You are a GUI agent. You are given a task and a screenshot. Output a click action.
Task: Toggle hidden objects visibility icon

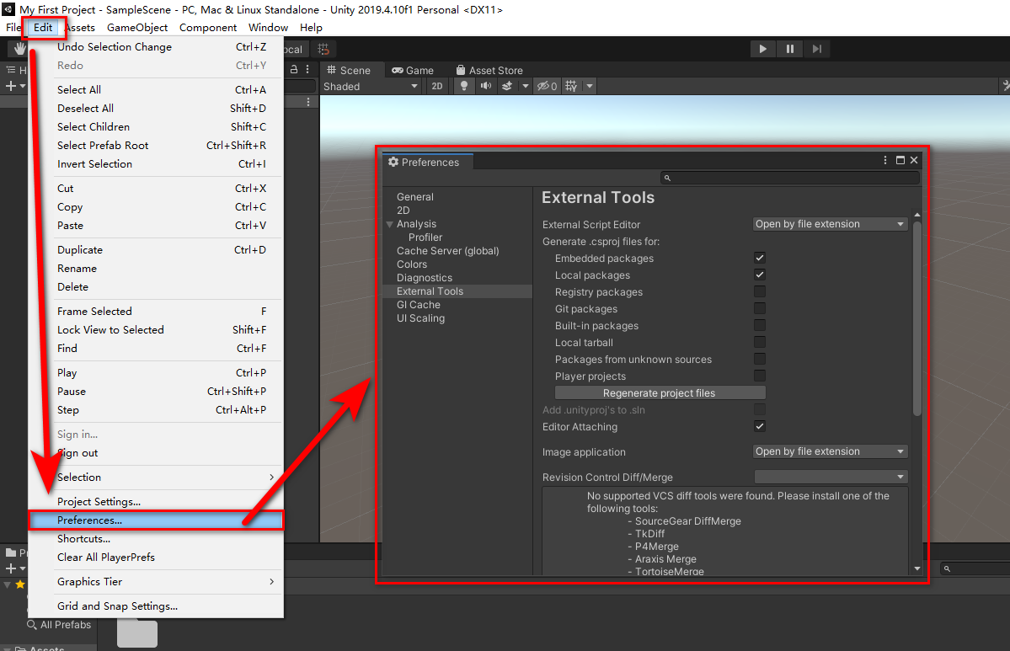pyautogui.click(x=547, y=86)
